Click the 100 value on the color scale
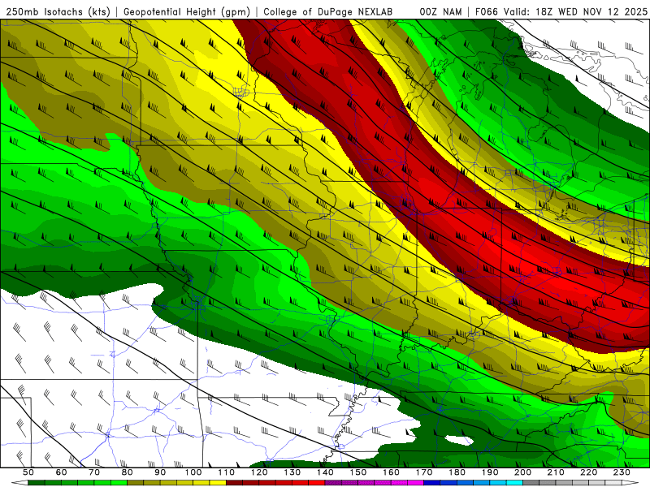Viewport: 650px width, 487px height. tap(193, 472)
